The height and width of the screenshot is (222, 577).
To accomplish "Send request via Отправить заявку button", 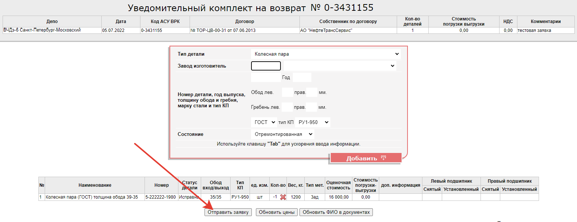I will tap(228, 212).
